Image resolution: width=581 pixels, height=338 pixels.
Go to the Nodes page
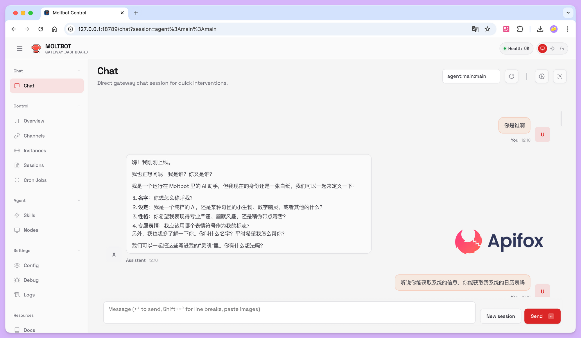31,230
